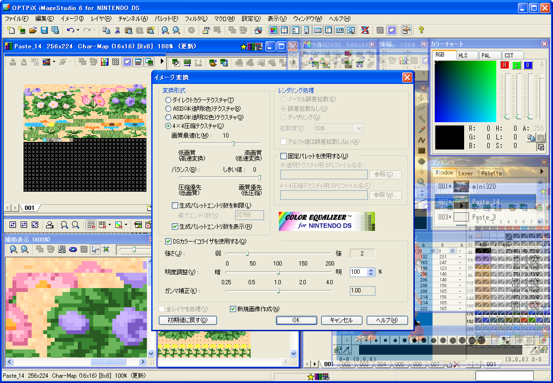Click the ガンマ補正 slider thumb
Image resolution: width=553 pixels, height=383 pixels.
point(278,291)
